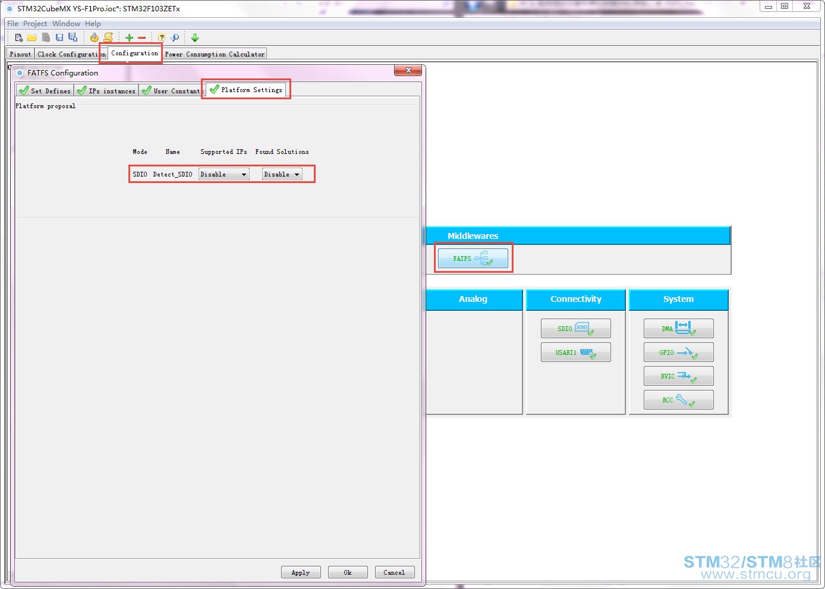Select the Configuration tab
This screenshot has height=589, width=825.
click(x=134, y=53)
